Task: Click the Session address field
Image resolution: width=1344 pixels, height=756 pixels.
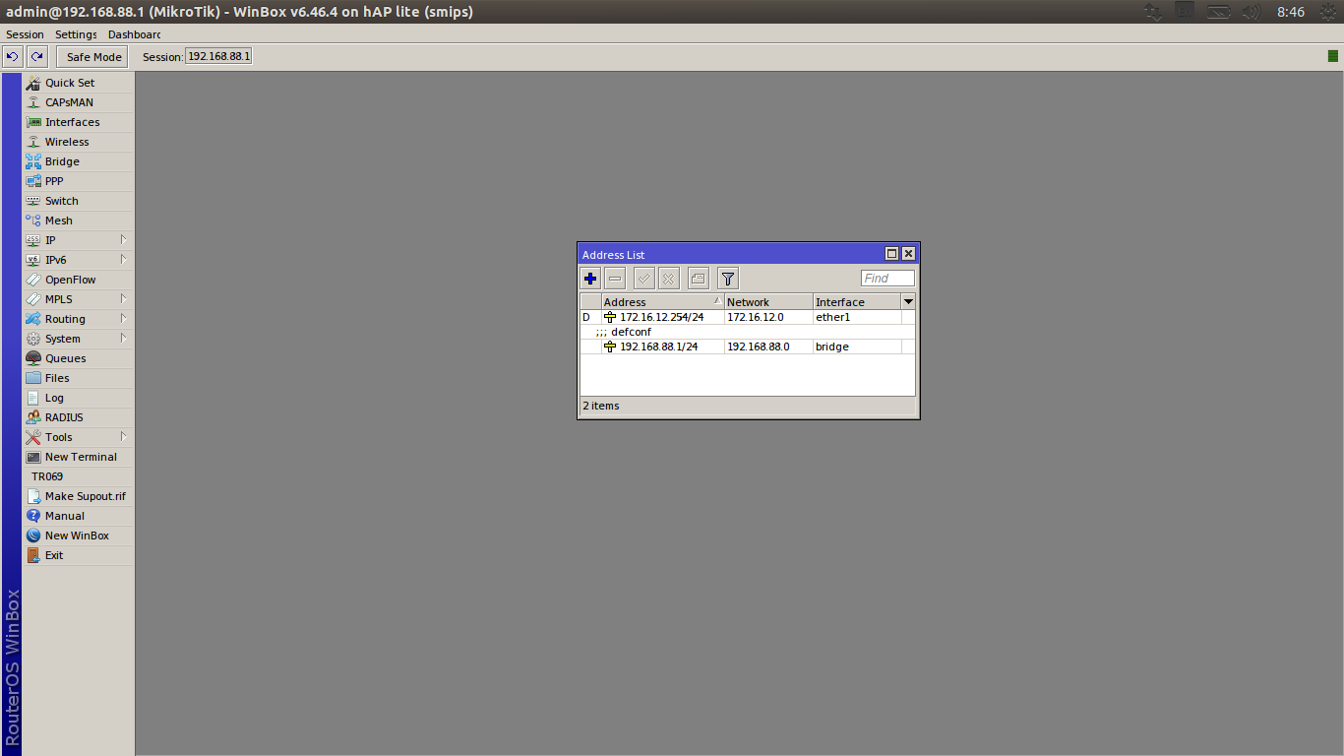Action: tap(218, 56)
